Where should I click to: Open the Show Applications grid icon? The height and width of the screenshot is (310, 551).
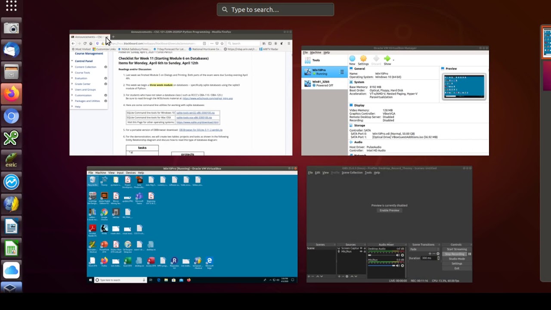12,6
